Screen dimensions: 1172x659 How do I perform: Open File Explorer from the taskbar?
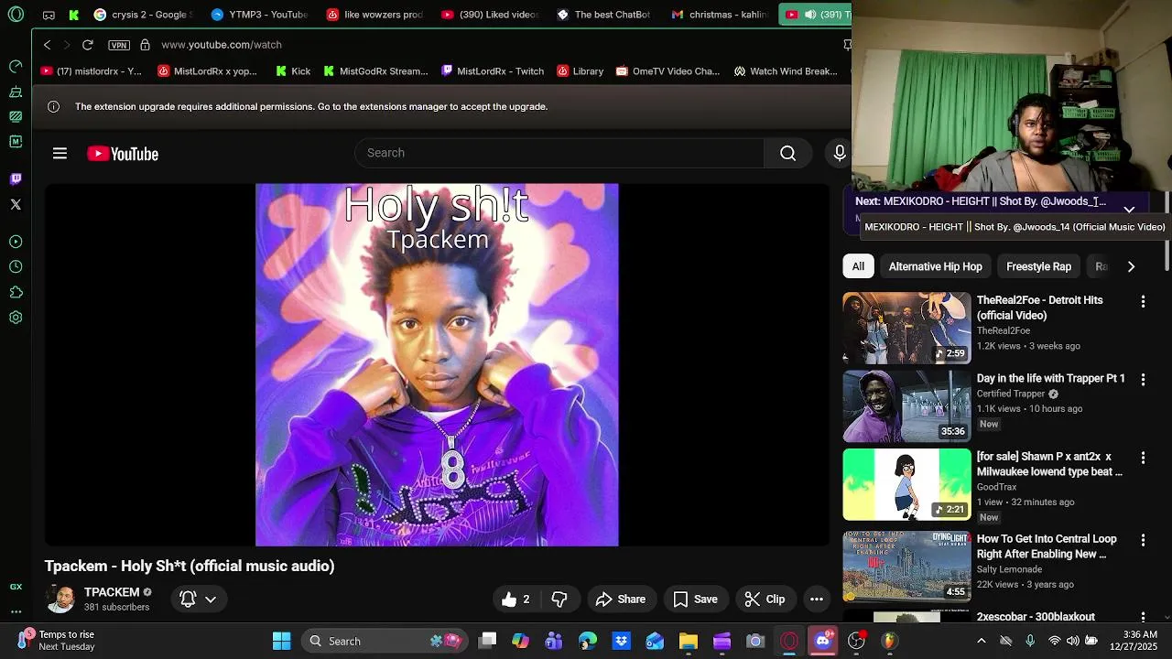tap(689, 641)
